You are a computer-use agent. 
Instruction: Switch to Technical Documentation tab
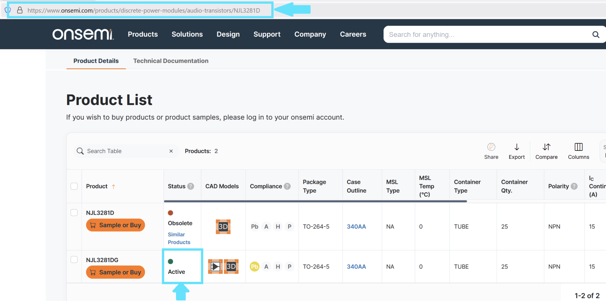171,61
